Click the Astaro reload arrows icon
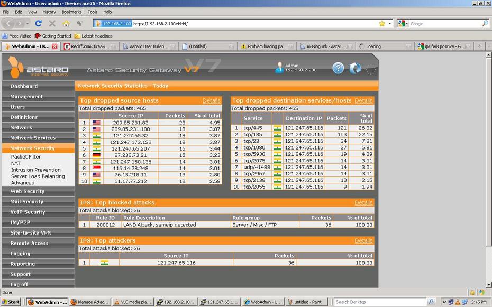 coord(355,68)
